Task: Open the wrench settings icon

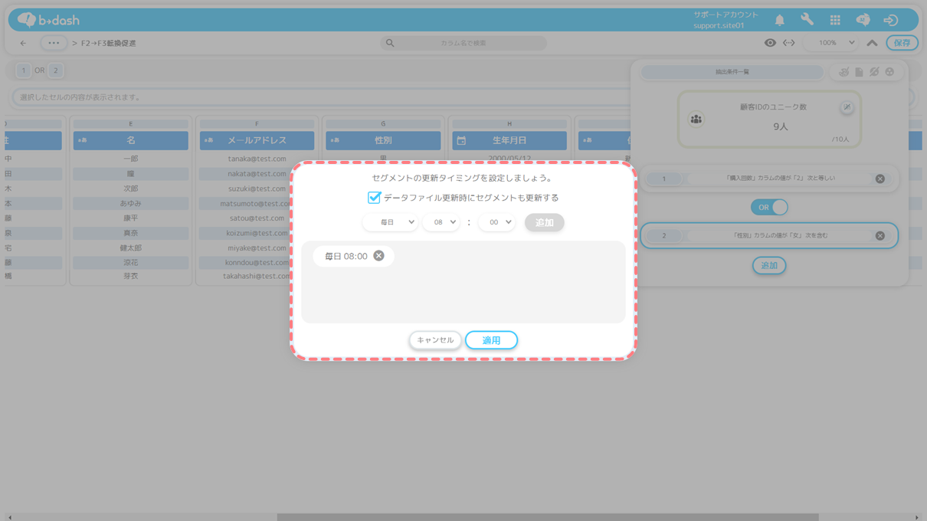Action: point(807,21)
